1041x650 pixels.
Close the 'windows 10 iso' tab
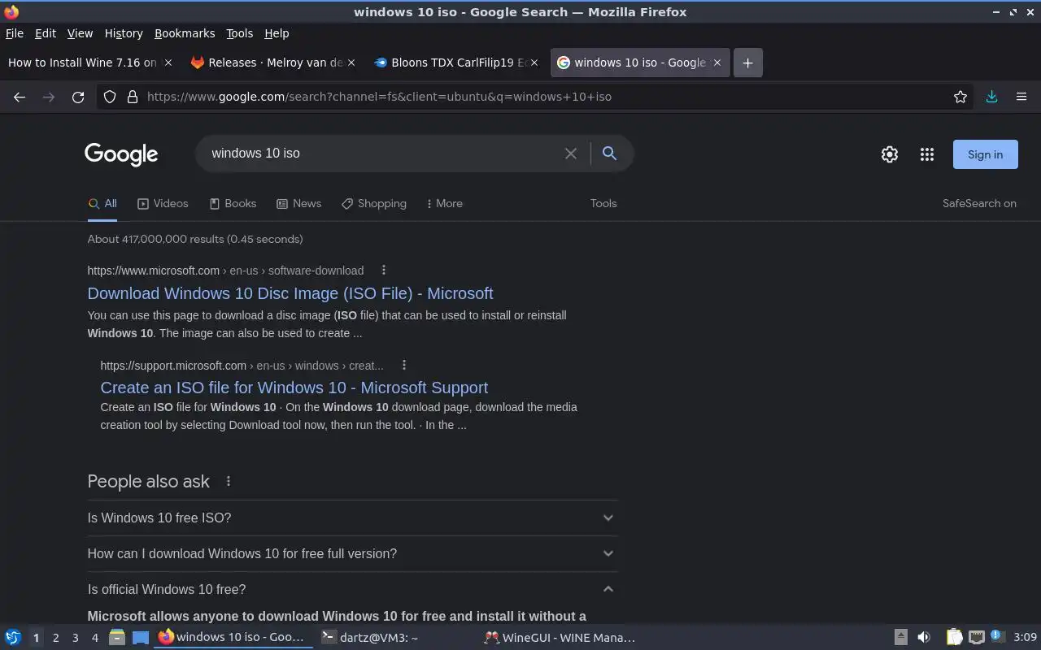(x=717, y=63)
